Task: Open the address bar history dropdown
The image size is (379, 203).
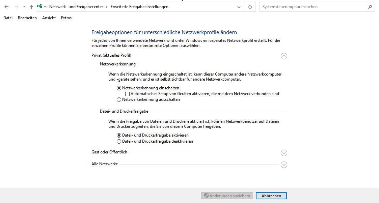Action: tap(239, 7)
